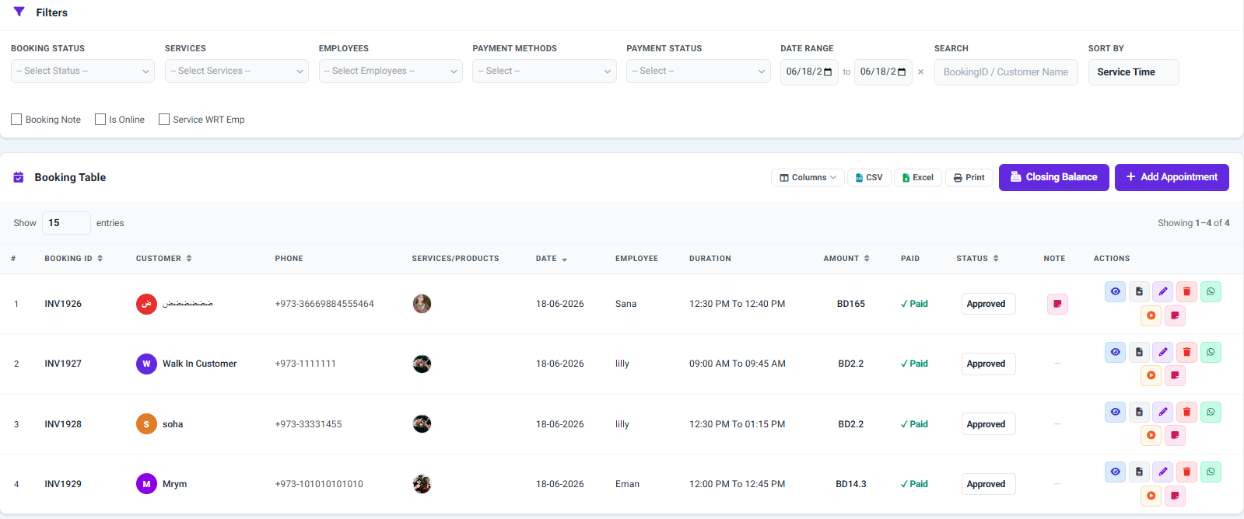
Task: Change the Show entries count field
Action: tap(66, 223)
